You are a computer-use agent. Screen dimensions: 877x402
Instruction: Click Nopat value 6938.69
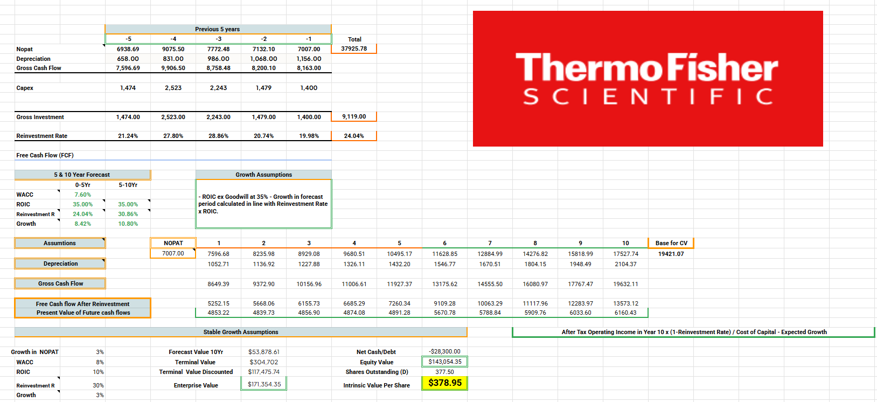click(x=128, y=49)
